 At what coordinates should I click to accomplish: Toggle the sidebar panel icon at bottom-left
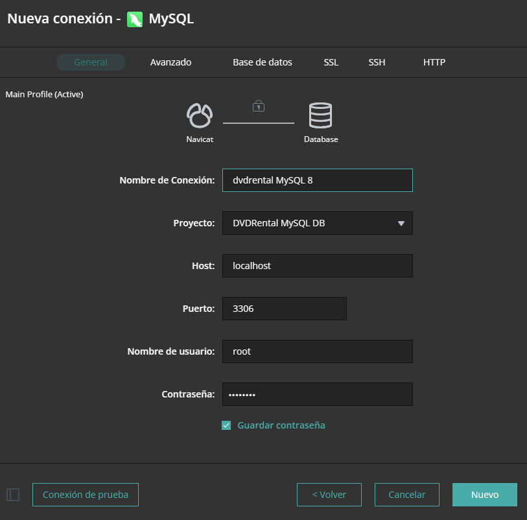coord(13,495)
